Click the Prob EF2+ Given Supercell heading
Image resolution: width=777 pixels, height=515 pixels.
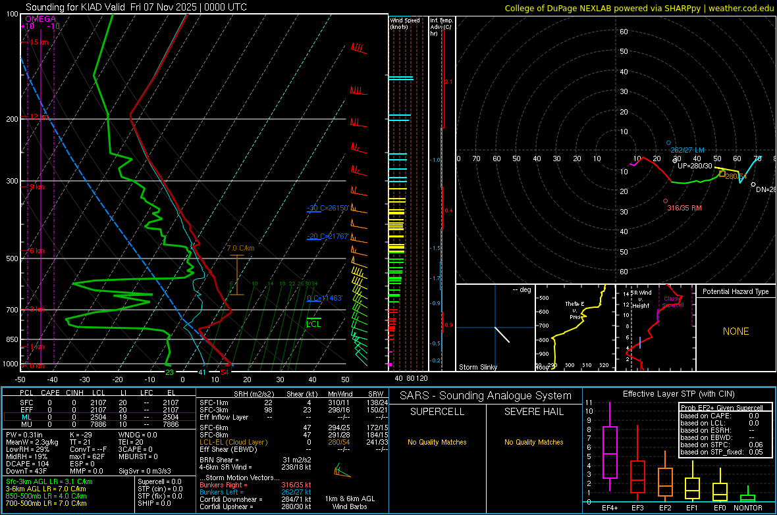coord(722,408)
